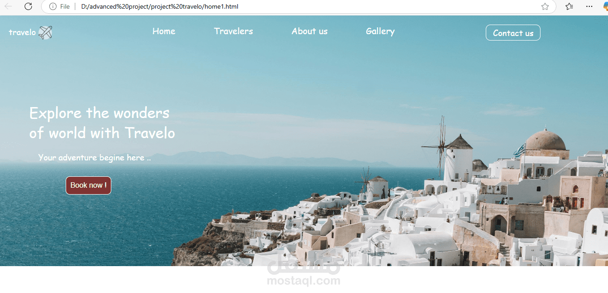
Task: Click the travelo logo text
Action: [x=22, y=32]
